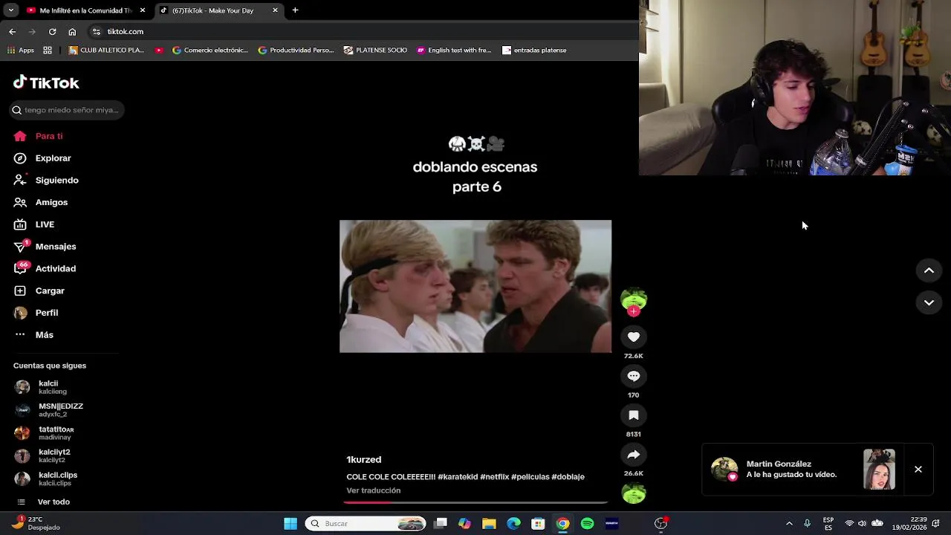951x535 pixels.
Task: Open followed account kalcii
Action: pyautogui.click(x=49, y=387)
